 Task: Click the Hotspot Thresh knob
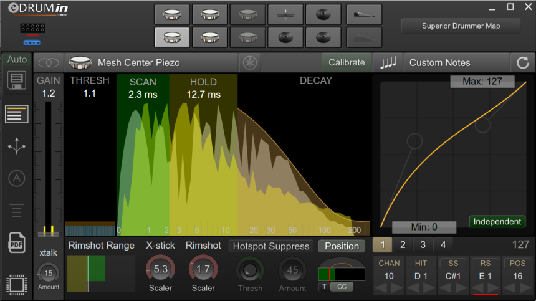coord(250,270)
